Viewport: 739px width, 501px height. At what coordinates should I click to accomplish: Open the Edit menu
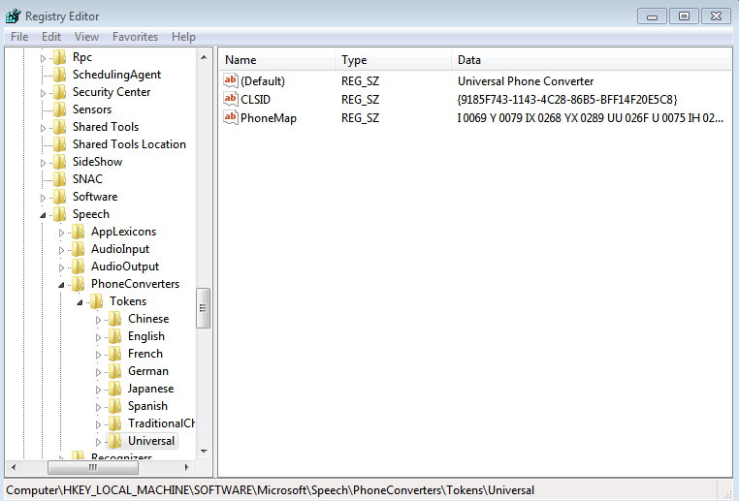[x=50, y=37]
